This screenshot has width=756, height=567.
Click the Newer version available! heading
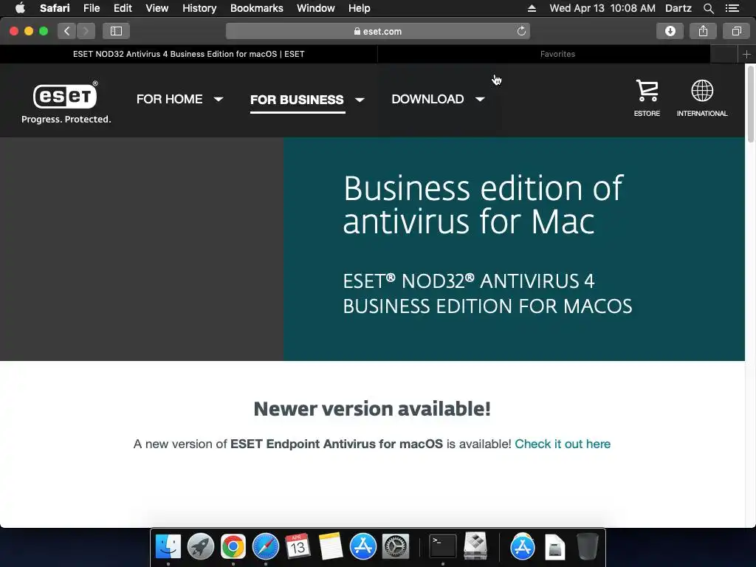pos(372,409)
